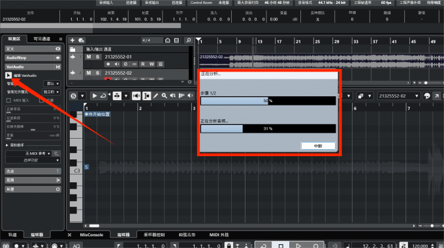Expand the 音阶助手 section

(x=7, y=145)
